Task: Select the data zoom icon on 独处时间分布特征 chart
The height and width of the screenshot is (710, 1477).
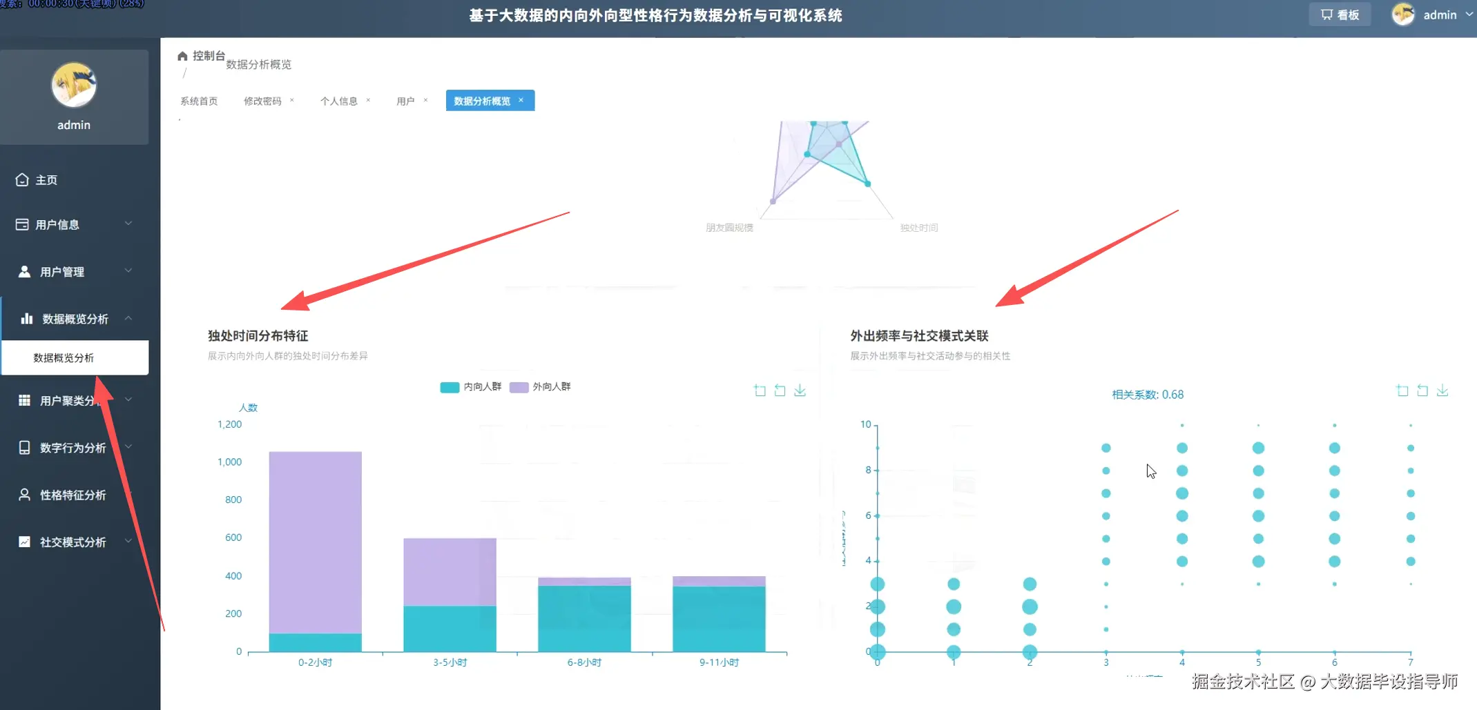Action: pyautogui.click(x=759, y=390)
